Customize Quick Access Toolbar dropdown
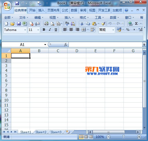Image resolution: width=148 pixels, height=141 pixels. [47, 3]
